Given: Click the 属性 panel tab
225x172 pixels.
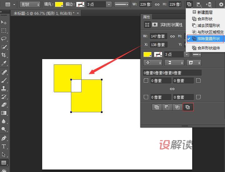Looking at the screenshot, I should point(147,17).
